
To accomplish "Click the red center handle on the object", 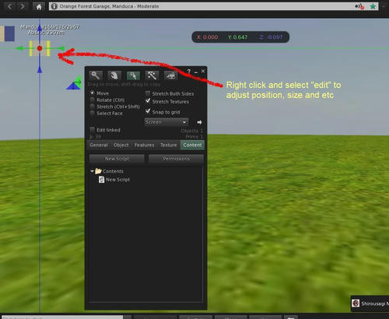I will click(40, 48).
